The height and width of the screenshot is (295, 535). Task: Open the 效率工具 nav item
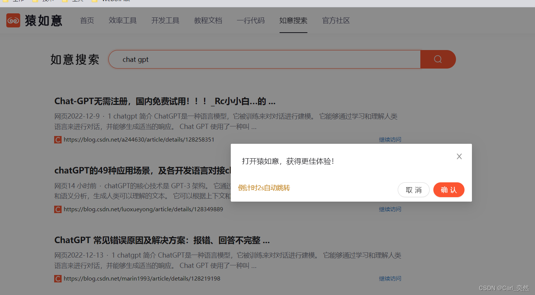click(x=123, y=20)
